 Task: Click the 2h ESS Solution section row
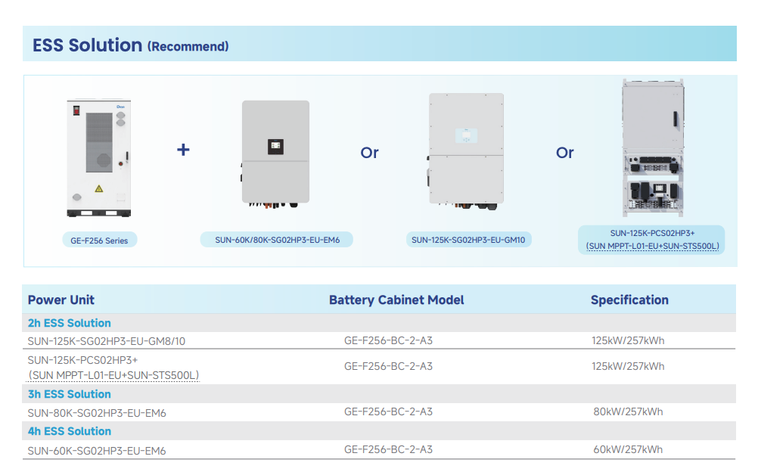pyautogui.click(x=379, y=323)
